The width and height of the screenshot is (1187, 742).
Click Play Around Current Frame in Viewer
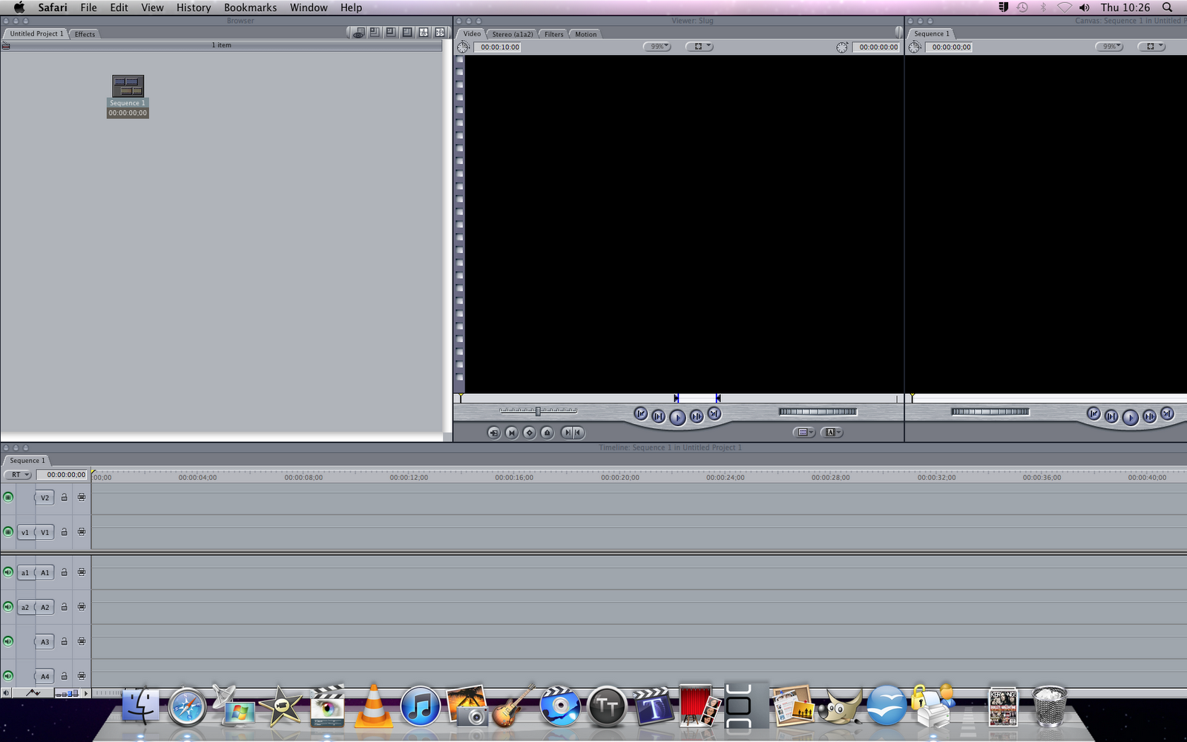[696, 417]
